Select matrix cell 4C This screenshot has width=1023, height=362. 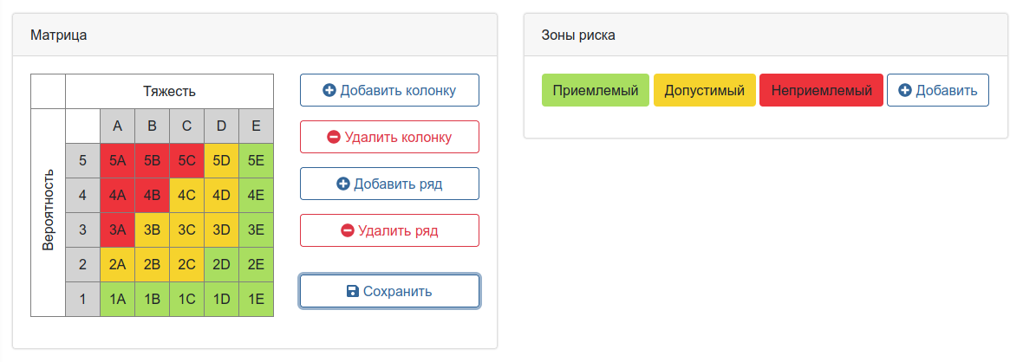click(186, 195)
